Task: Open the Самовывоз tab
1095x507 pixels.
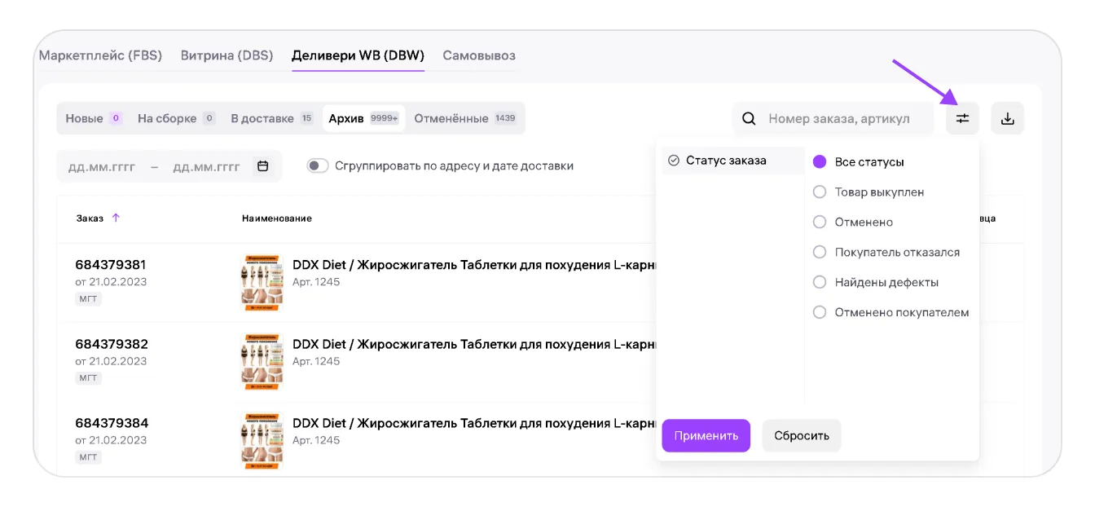Action: pyautogui.click(x=479, y=55)
